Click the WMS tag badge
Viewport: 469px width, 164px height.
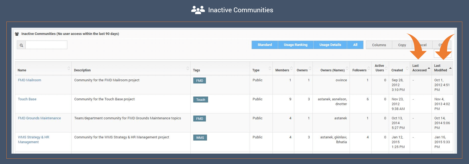pos(200,138)
